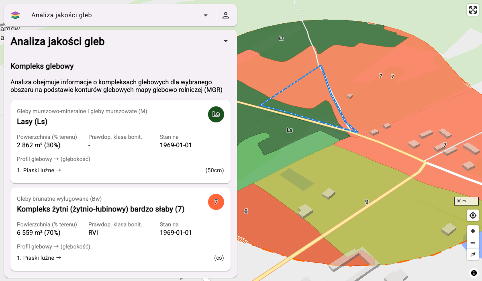Image resolution: width=482 pixels, height=281 pixels.
Task: Toggle fullscreen map view
Action: pos(473,10)
